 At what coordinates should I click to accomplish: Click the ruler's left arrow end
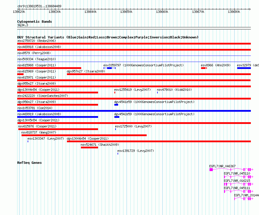(x=18, y=9)
